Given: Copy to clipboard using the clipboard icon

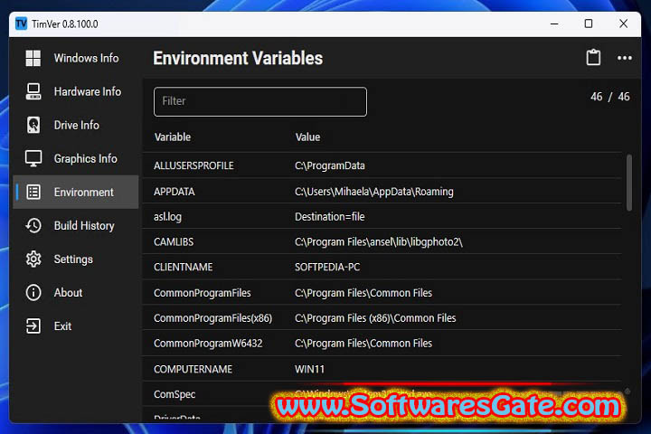Looking at the screenshot, I should coord(593,57).
